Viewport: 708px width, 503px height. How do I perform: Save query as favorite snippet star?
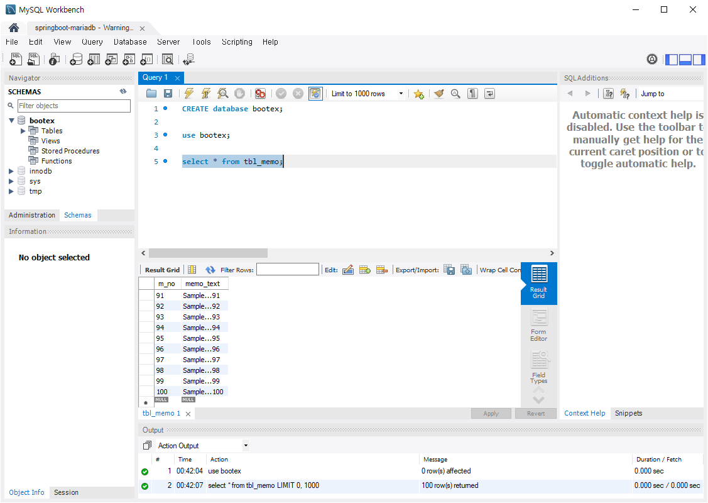[418, 94]
